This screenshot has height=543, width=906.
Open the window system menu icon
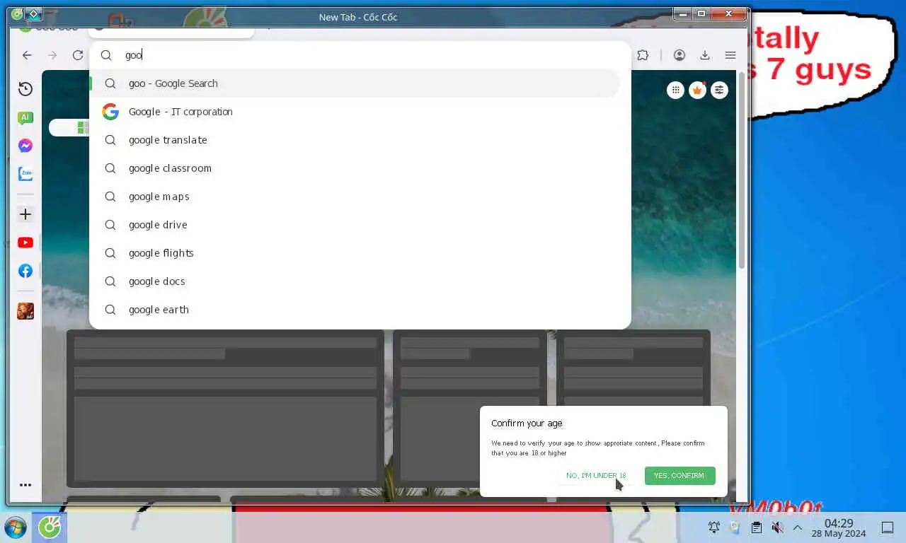17,14
